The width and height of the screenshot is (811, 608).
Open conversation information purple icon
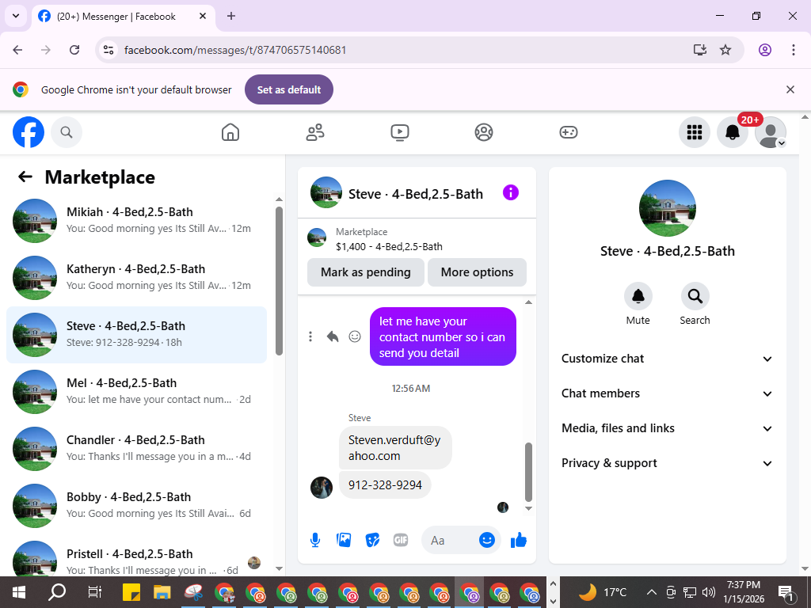coord(511,193)
